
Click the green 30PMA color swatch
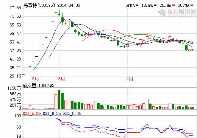click(x=192, y=5)
